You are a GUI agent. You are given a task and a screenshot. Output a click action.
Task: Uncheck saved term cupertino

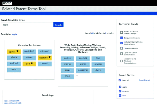pos(120,91)
